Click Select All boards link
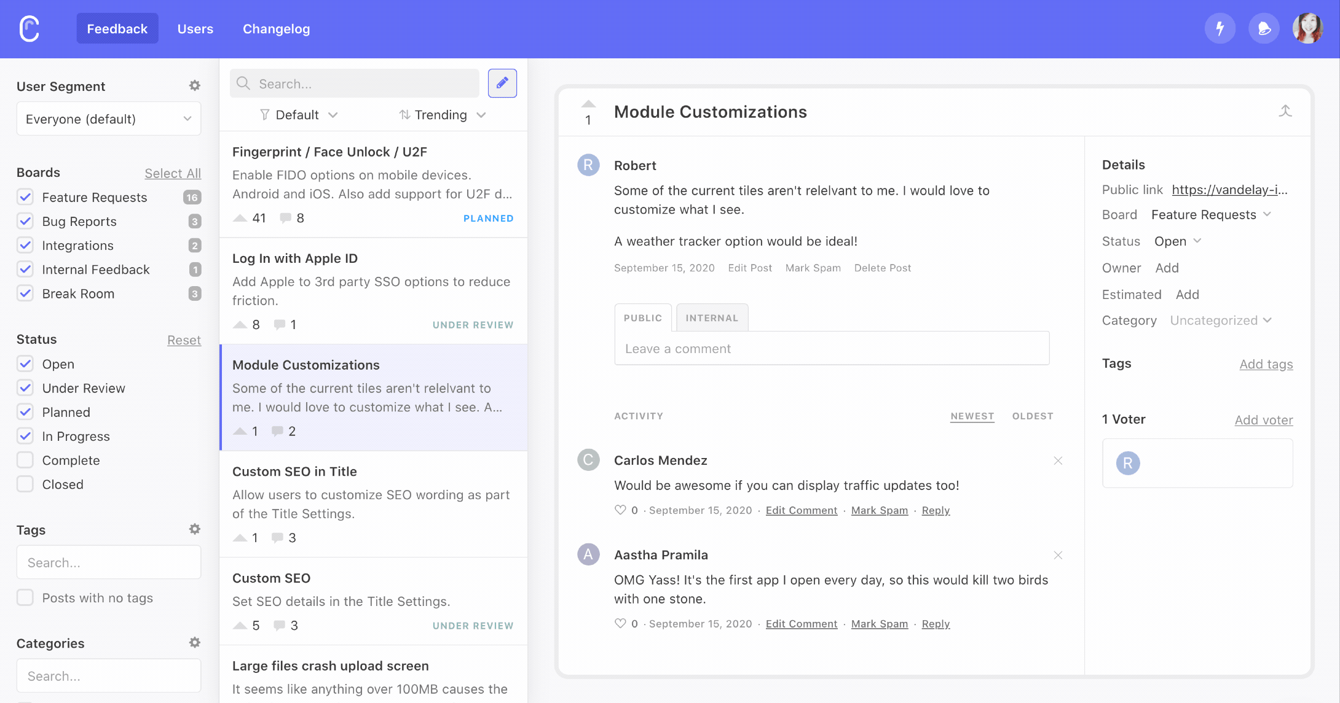1340x703 pixels. pyautogui.click(x=173, y=173)
